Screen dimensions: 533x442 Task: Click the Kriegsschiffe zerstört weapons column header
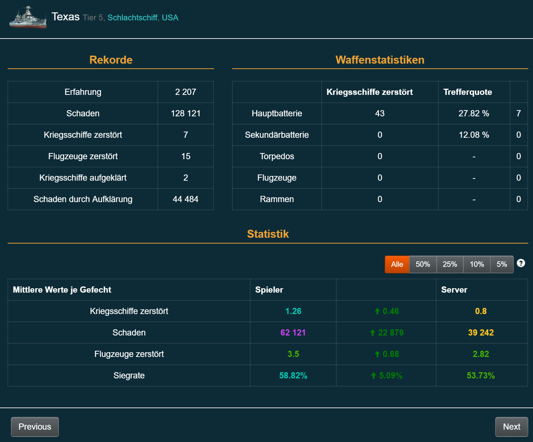click(370, 92)
